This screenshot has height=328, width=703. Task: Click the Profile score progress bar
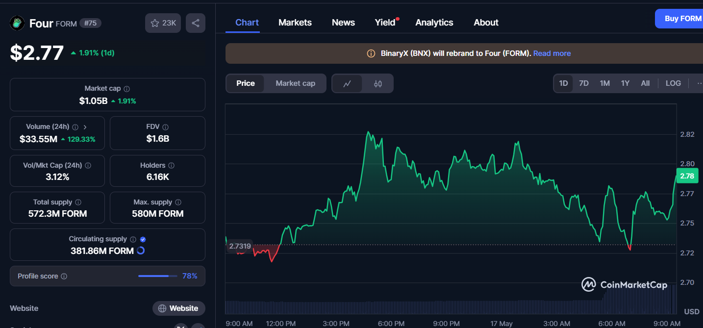pyautogui.click(x=157, y=276)
